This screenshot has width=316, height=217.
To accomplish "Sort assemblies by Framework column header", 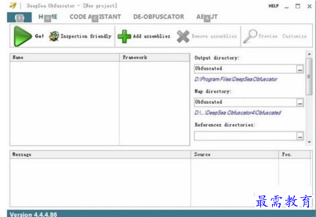I will coord(155,57).
